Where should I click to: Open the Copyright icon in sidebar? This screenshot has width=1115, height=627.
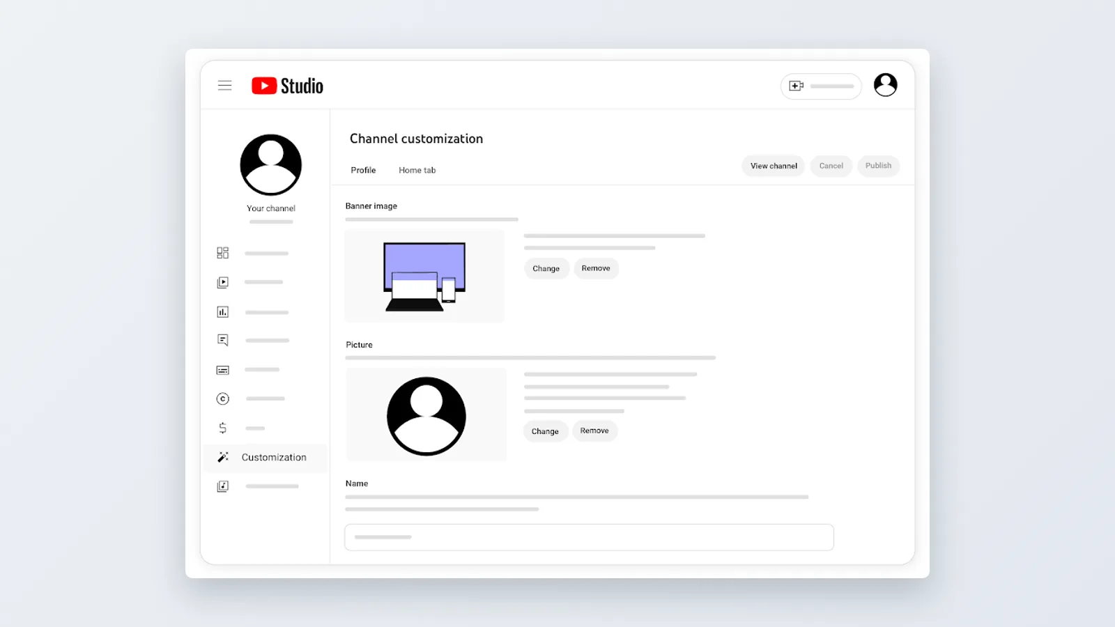(223, 398)
